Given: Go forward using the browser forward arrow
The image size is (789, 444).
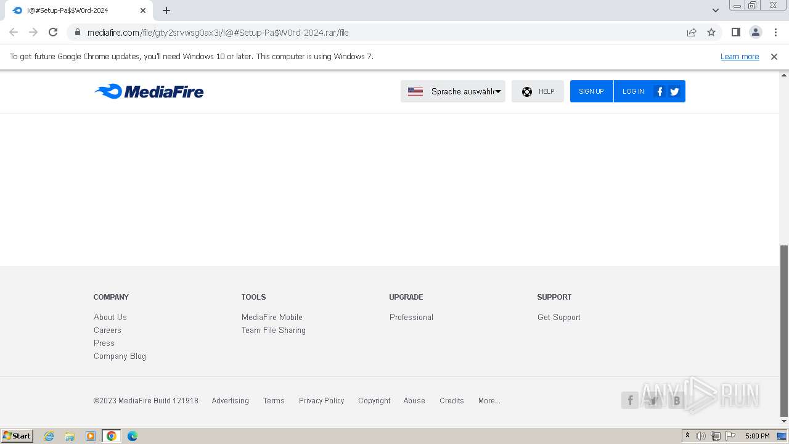Looking at the screenshot, I should pyautogui.click(x=33, y=32).
